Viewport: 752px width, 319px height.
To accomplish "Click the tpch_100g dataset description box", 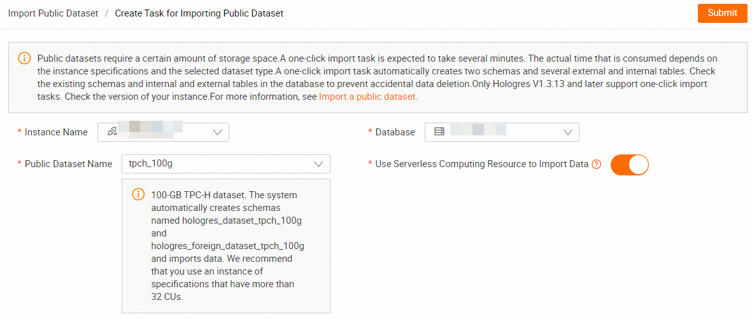I will click(x=226, y=245).
